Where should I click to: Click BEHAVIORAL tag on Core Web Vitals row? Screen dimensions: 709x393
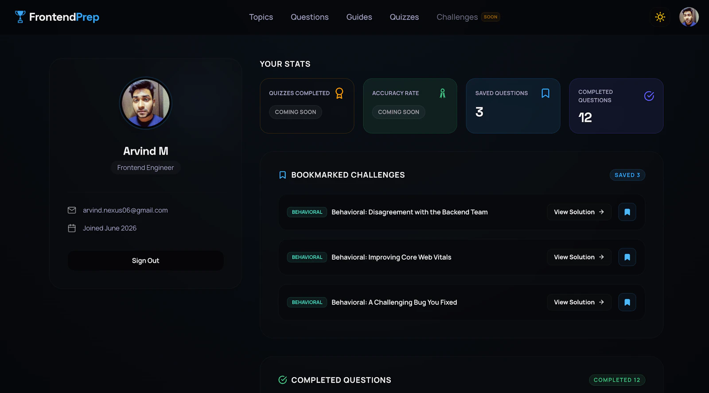307,257
